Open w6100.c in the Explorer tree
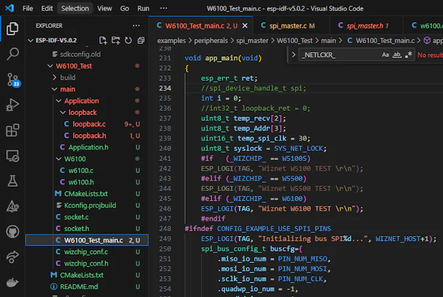The width and height of the screenshot is (443, 297). point(87,171)
